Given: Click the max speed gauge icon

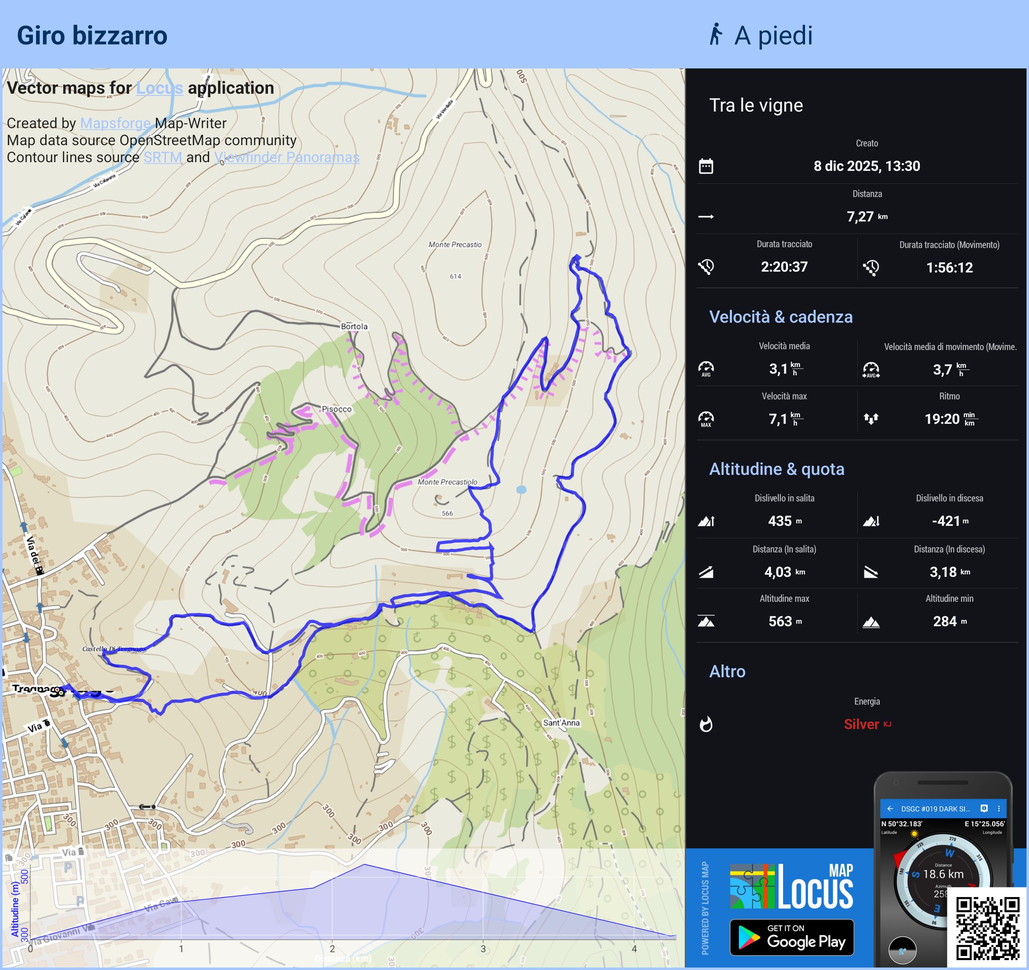Looking at the screenshot, I should [x=706, y=418].
